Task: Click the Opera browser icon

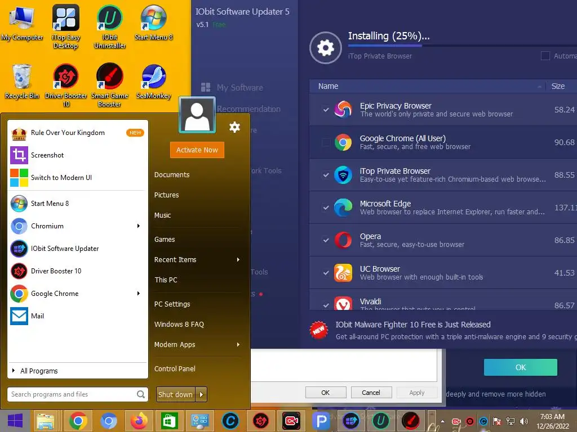Action: (343, 240)
